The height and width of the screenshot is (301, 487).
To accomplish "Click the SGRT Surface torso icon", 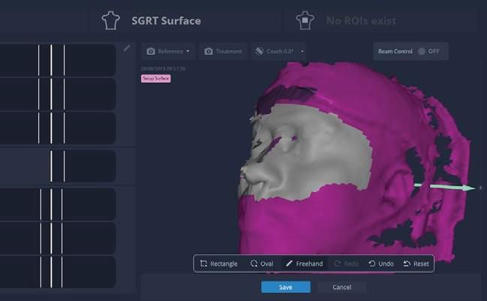I will (x=111, y=21).
